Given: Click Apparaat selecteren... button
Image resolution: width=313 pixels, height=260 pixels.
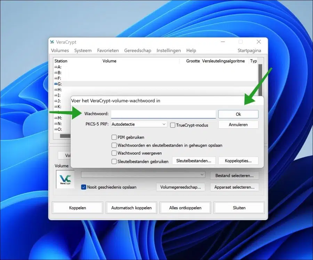Looking at the screenshot, I should pos(234,187).
